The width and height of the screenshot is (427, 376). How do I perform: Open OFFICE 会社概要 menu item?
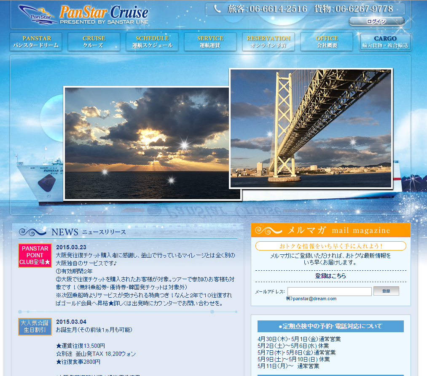(x=327, y=42)
